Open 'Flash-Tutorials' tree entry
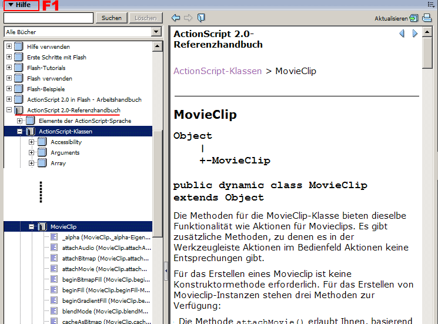Screen dimensions: 438x324 (x=46, y=68)
